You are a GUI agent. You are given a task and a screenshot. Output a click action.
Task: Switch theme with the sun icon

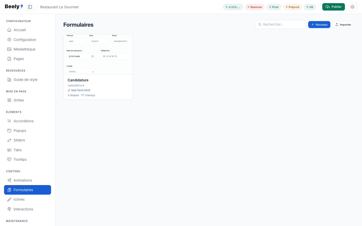352,7
